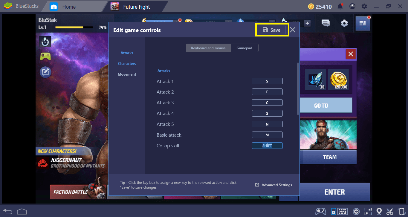Click the Android back arrow button
This screenshot has width=408, height=217.
tap(8, 211)
